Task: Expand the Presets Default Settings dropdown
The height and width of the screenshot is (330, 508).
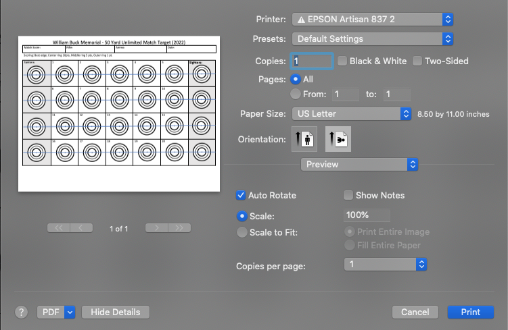Action: pyautogui.click(x=372, y=38)
